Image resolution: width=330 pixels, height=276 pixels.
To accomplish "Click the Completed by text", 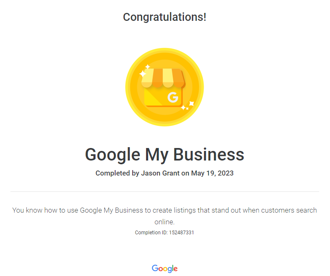I will (x=117, y=173).
